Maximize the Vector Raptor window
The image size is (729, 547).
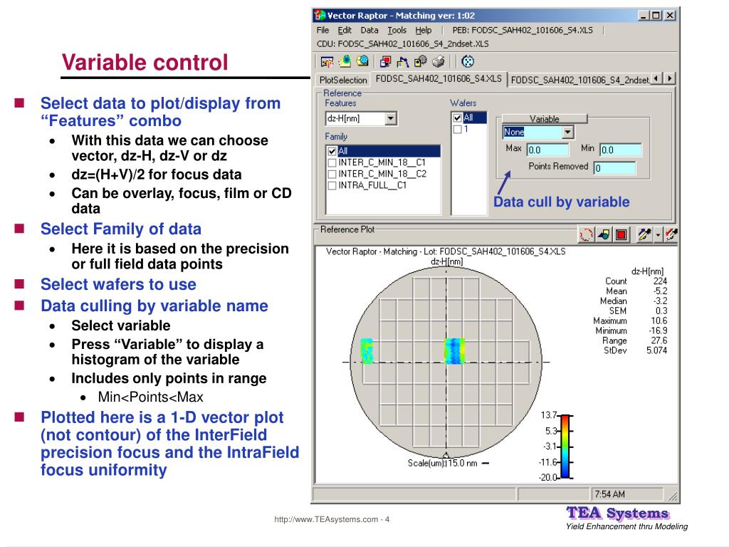[x=656, y=16]
